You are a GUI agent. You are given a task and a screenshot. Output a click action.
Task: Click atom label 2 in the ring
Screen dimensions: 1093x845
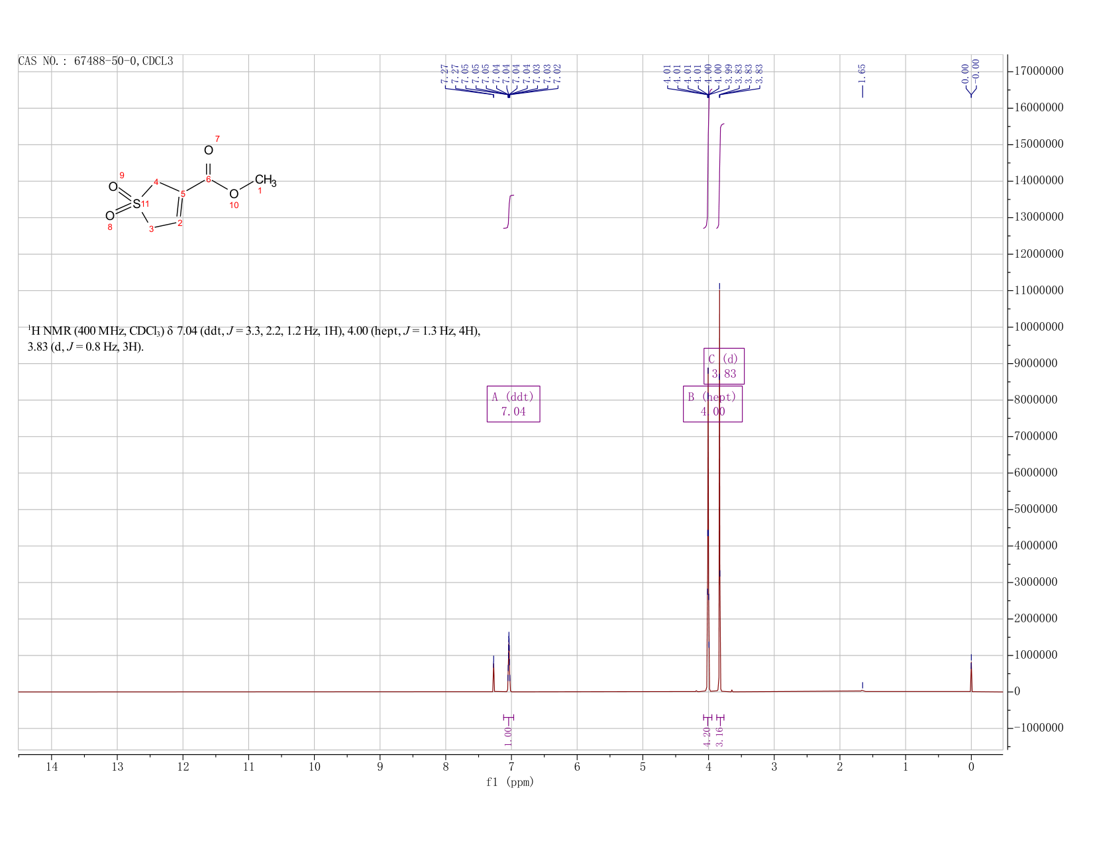(180, 223)
